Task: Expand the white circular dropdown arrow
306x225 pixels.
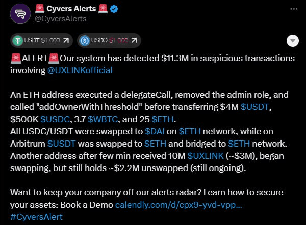Action: pyautogui.click(x=293, y=41)
